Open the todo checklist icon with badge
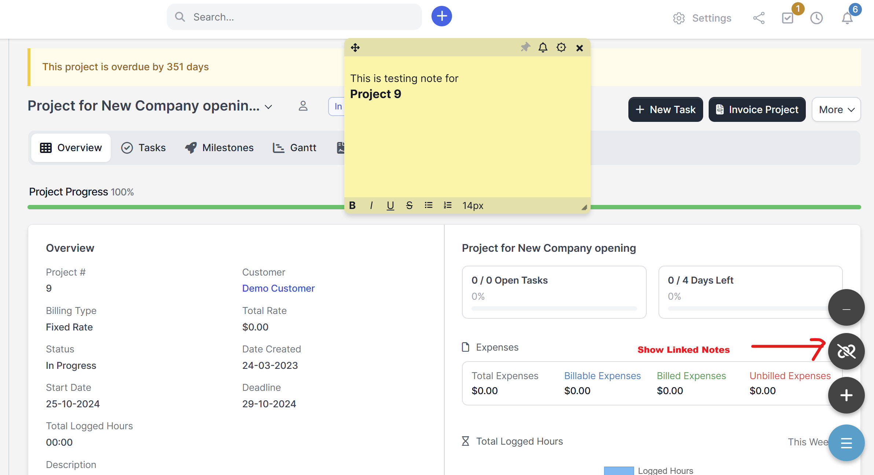The height and width of the screenshot is (475, 874). (x=787, y=18)
